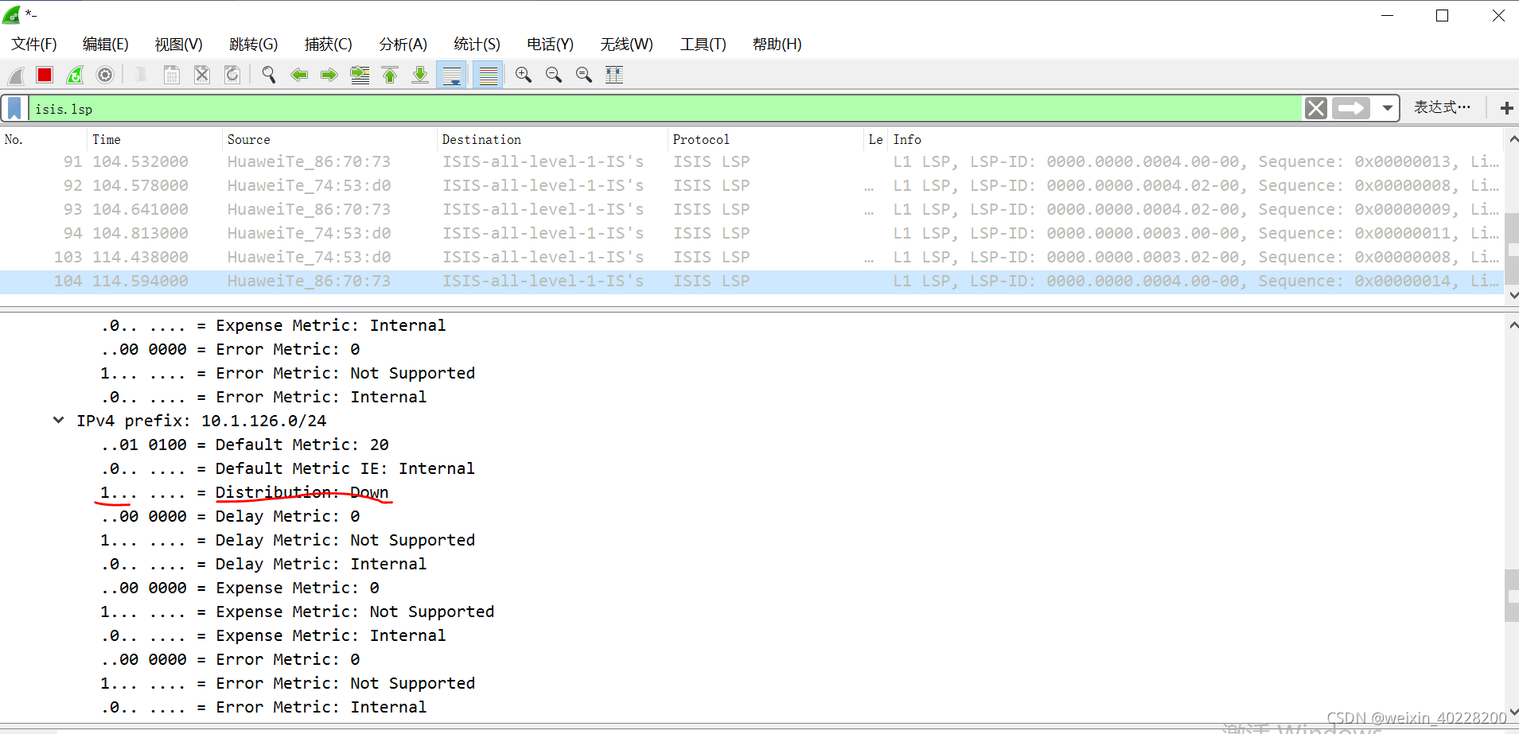The height and width of the screenshot is (734, 1519).
Task: Open the 分析(A) menu
Action: (403, 45)
